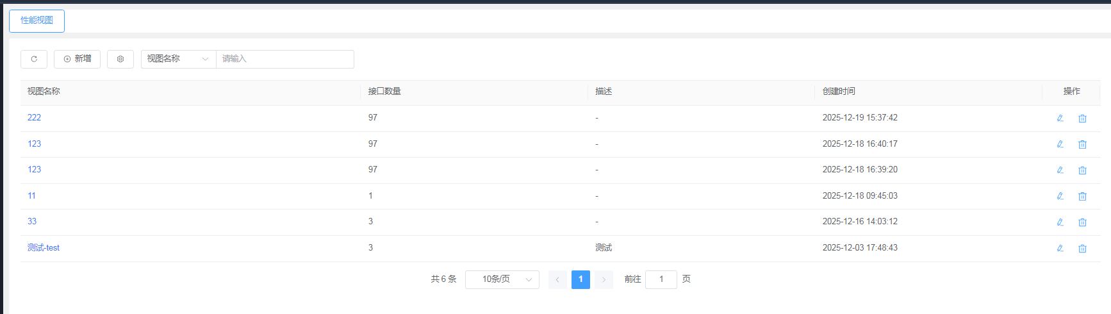This screenshot has height=314, width=1111.
Task: Go to previous page arrow
Action: click(557, 279)
